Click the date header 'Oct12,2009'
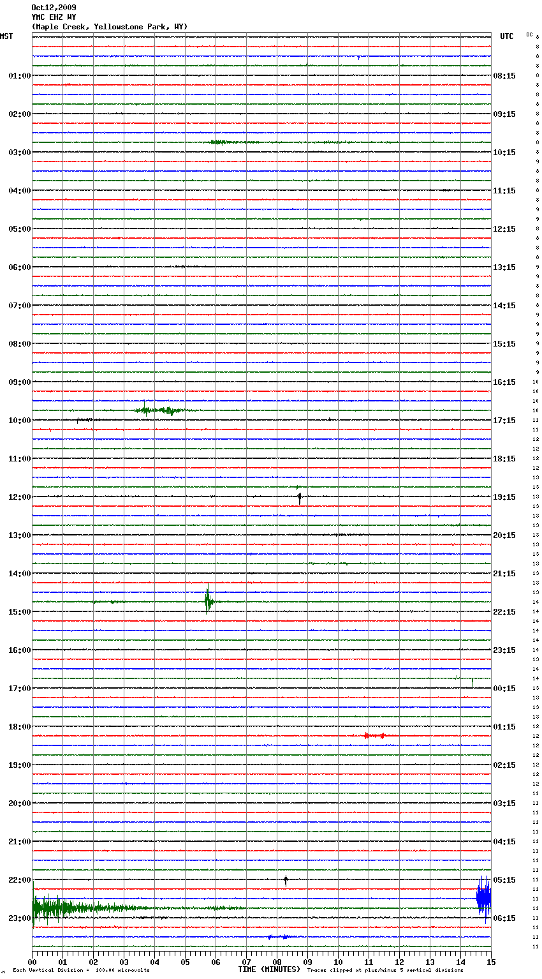 click(54, 8)
